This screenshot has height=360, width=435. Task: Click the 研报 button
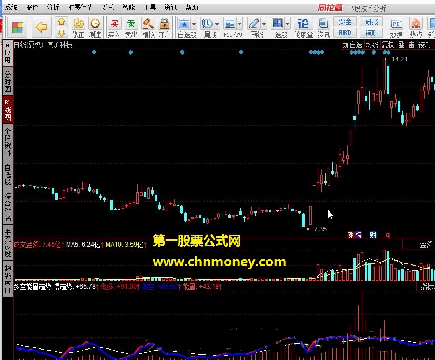click(371, 22)
